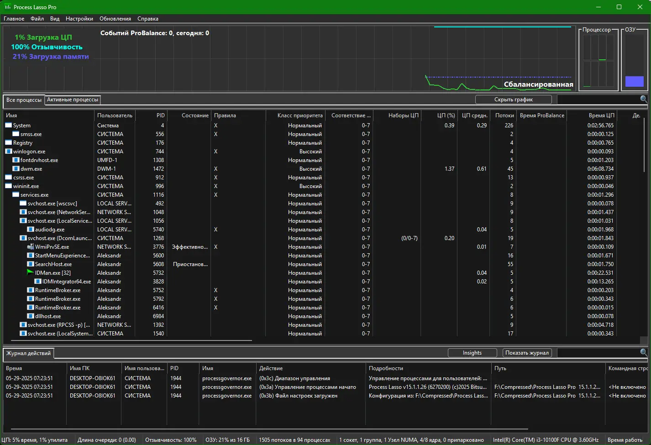Select the Журнал действий tab

[x=29, y=353]
